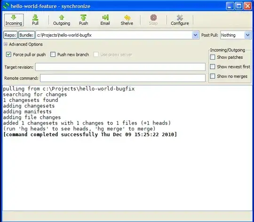This screenshot has width=254, height=222.
Task: Check incoming changesets with Incoming button
Action: pos(14,20)
